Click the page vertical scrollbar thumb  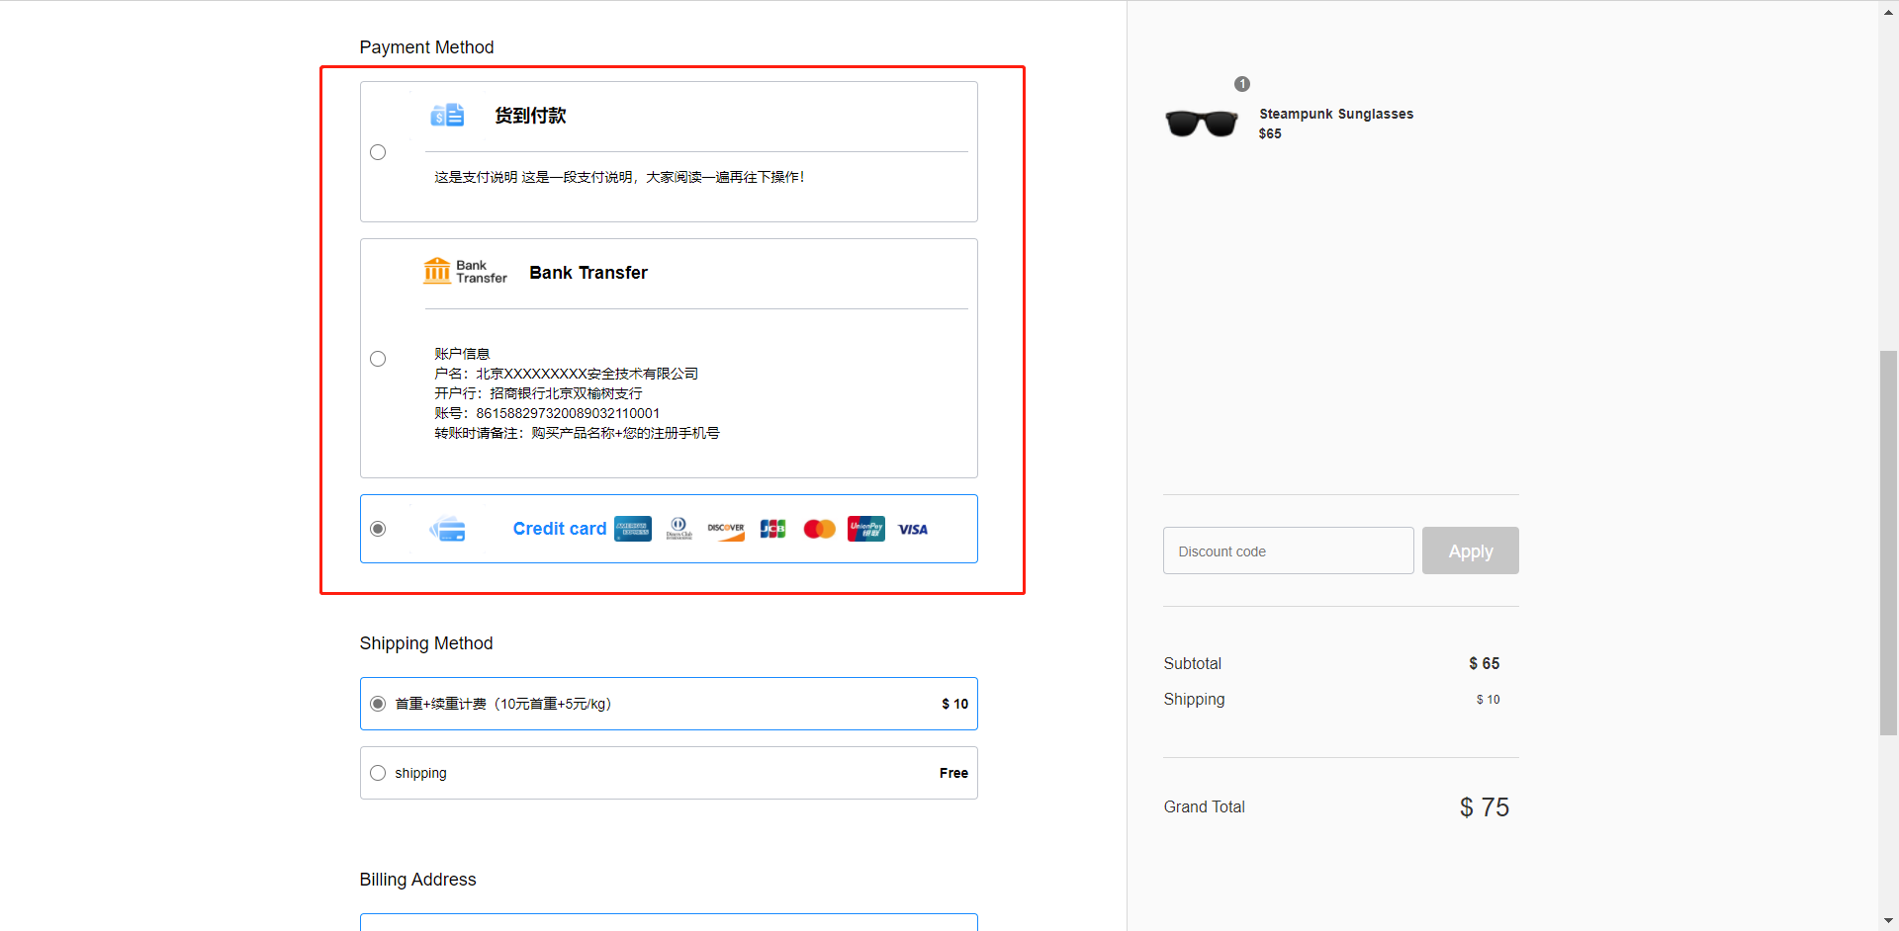click(x=1888, y=542)
